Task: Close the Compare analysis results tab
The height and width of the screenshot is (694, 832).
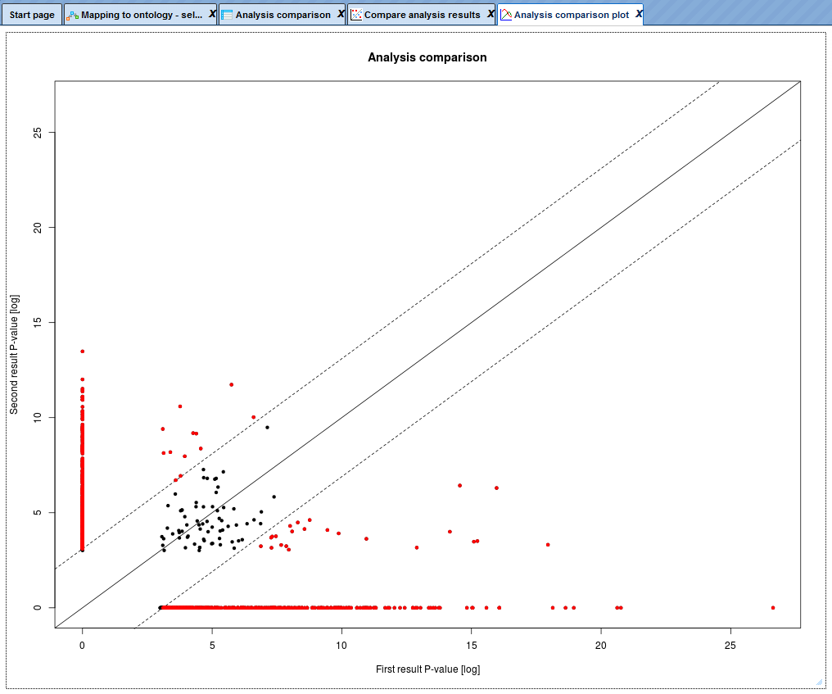Action: tap(491, 14)
